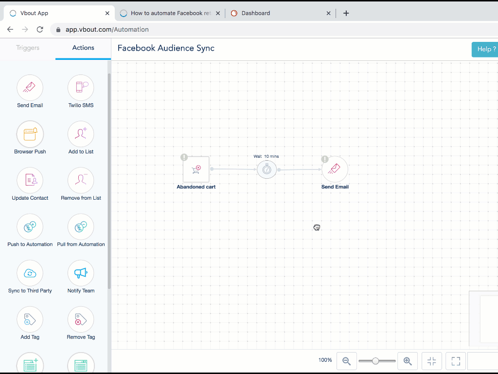Screen dimensions: 498x374
Task: Close the Vbout App browser tab
Action: [x=107, y=13]
